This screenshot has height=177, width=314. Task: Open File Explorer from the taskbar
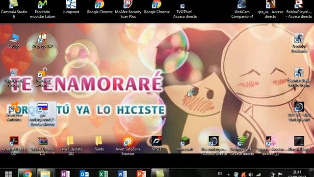(46, 173)
